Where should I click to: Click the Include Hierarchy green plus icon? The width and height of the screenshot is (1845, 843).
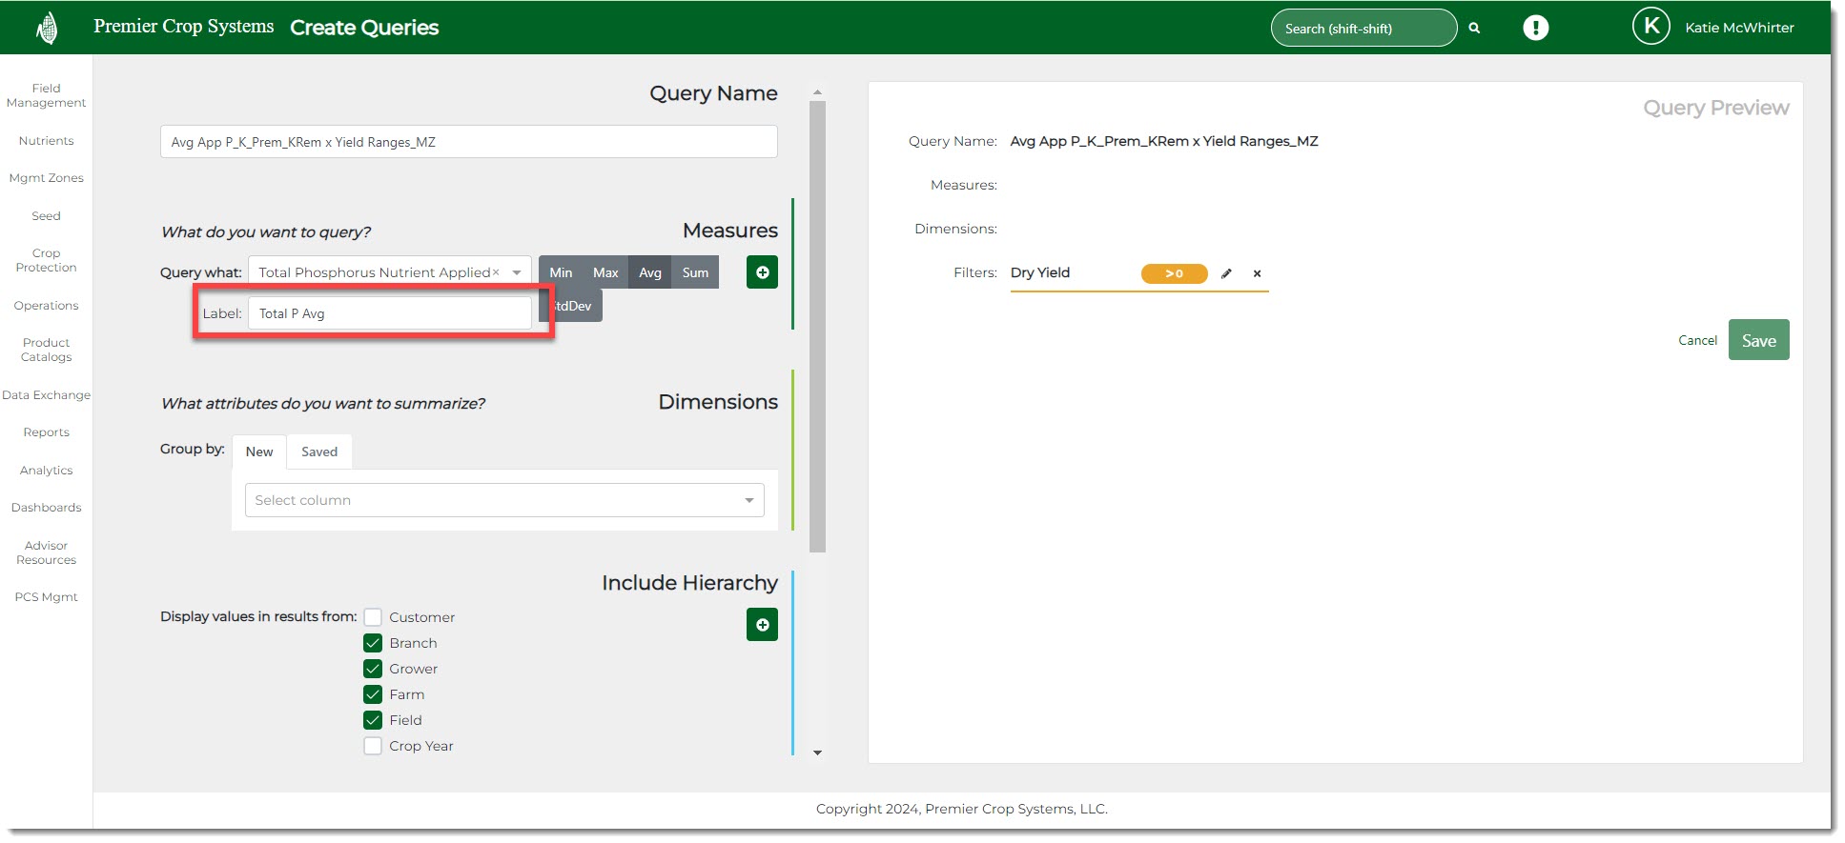point(762,625)
